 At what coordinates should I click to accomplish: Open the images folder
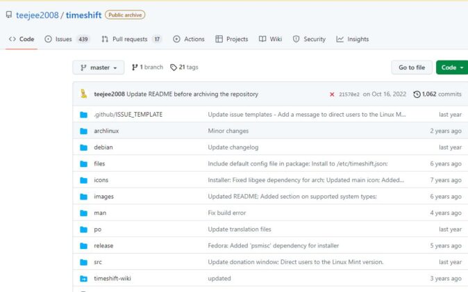pos(104,197)
